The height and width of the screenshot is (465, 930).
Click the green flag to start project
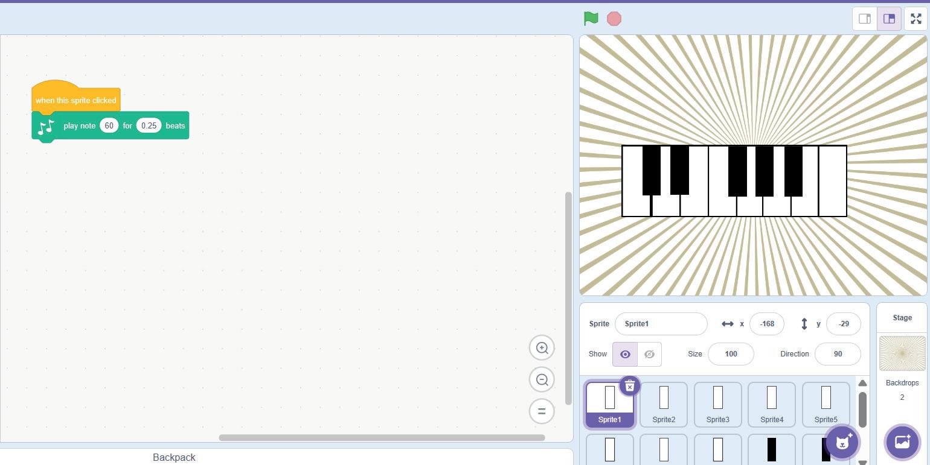[591, 19]
